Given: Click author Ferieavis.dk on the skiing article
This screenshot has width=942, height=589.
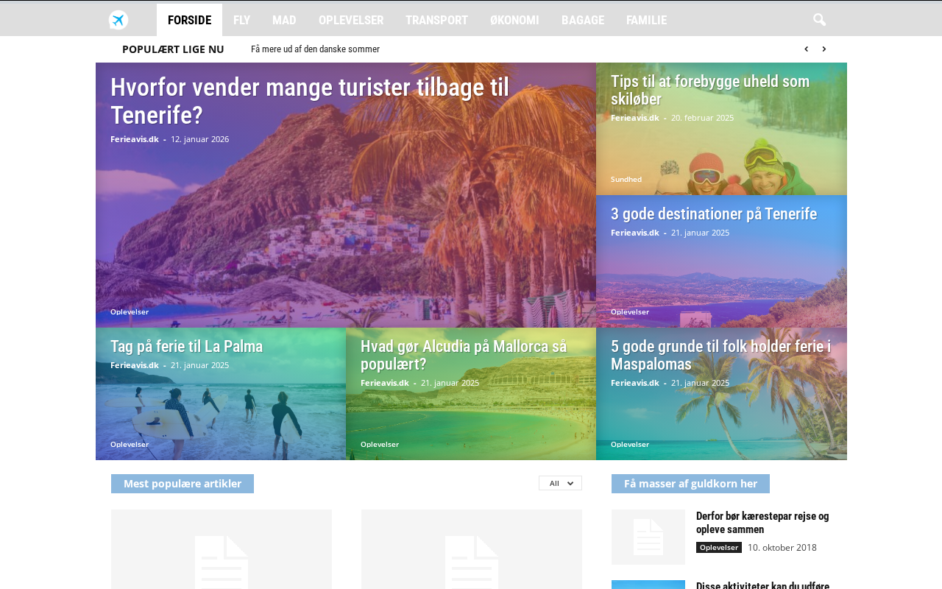Looking at the screenshot, I should 635,117.
